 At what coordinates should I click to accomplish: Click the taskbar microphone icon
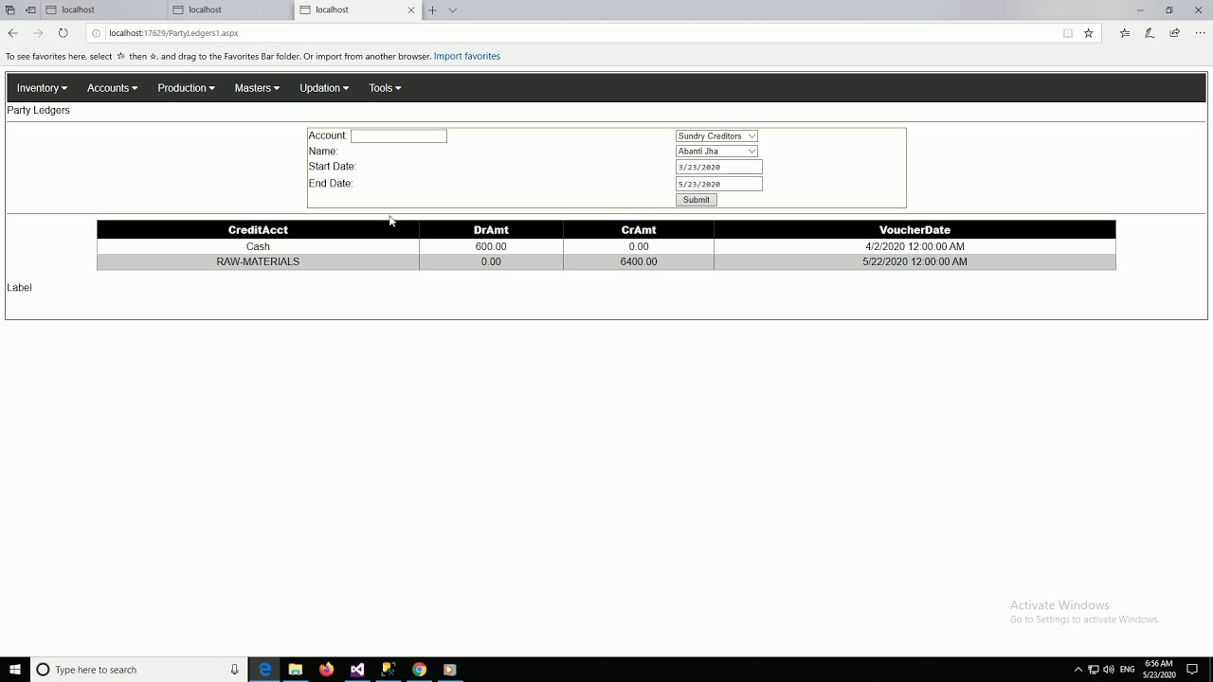pos(234,670)
